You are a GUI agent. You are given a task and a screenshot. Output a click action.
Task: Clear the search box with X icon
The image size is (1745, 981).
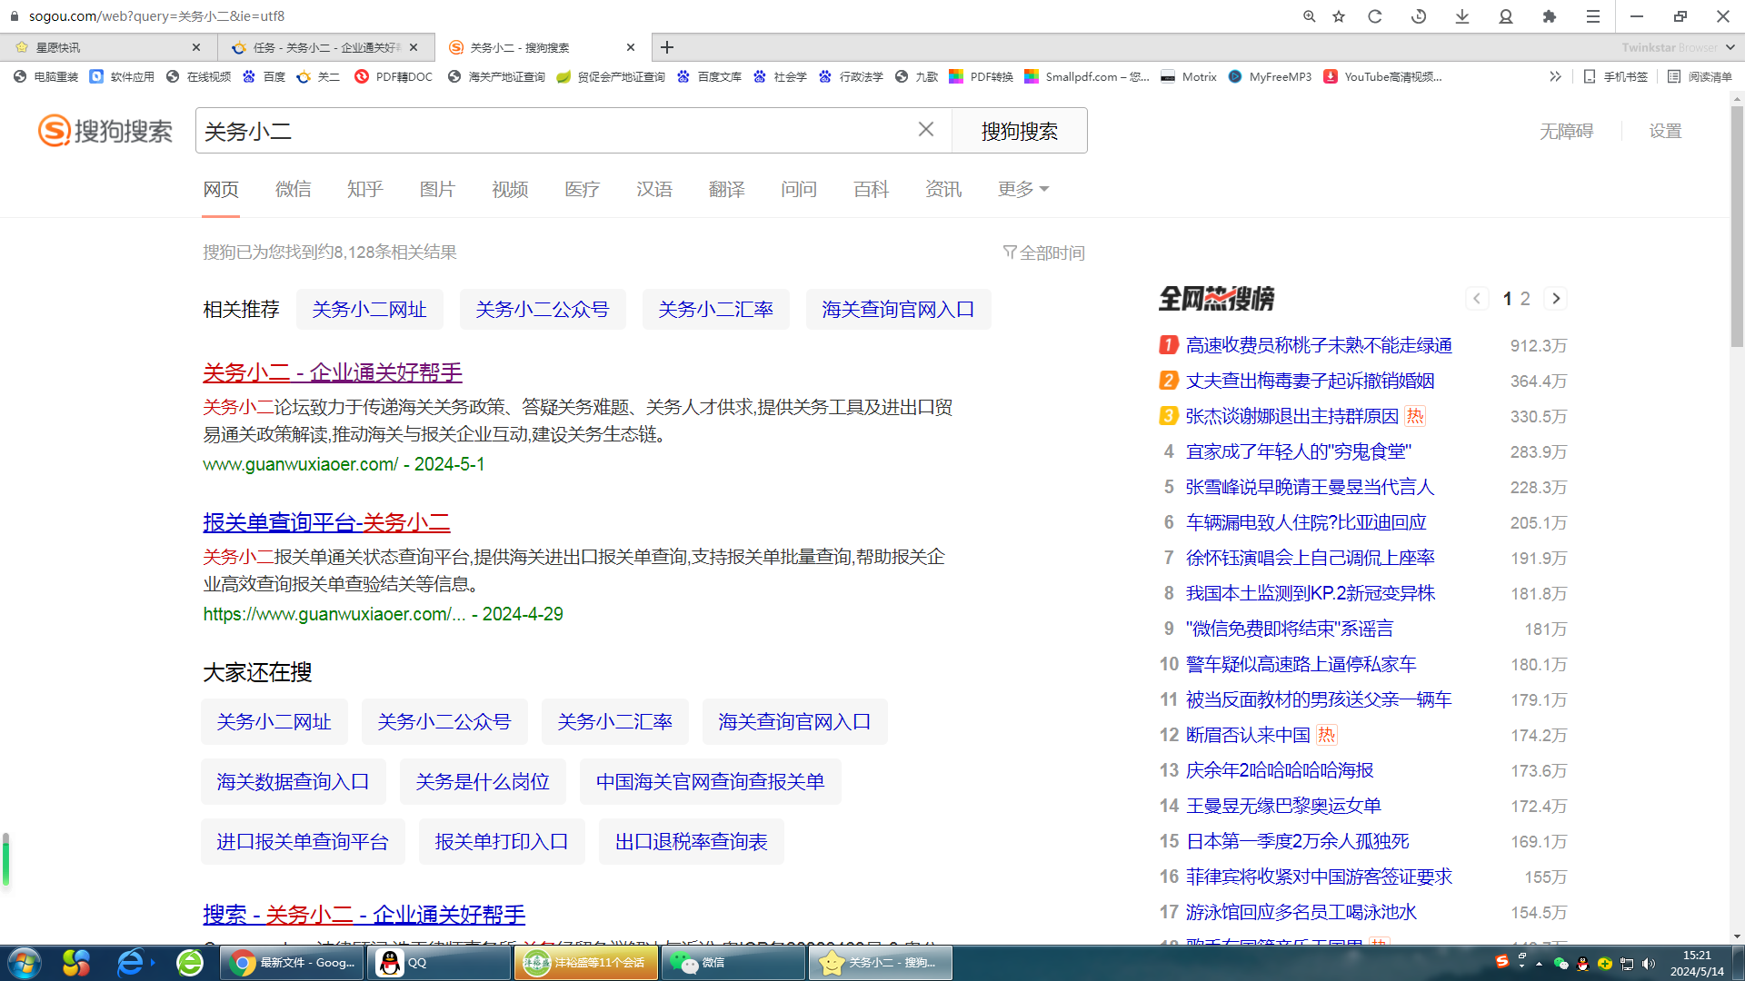(925, 130)
